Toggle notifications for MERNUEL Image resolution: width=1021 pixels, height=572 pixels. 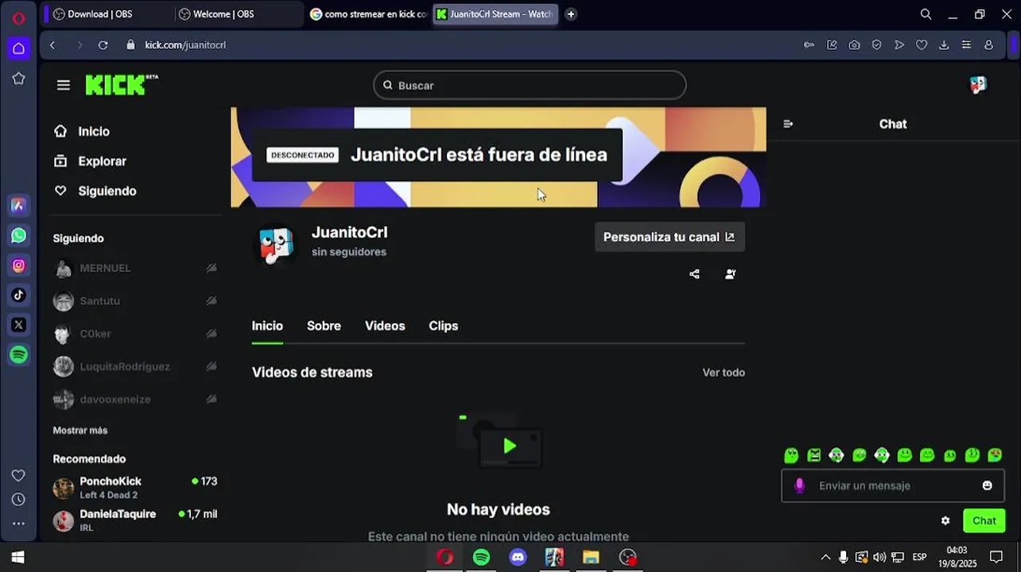coord(212,269)
